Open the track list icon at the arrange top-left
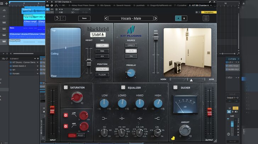The image size is (258, 144). coord(2,4)
